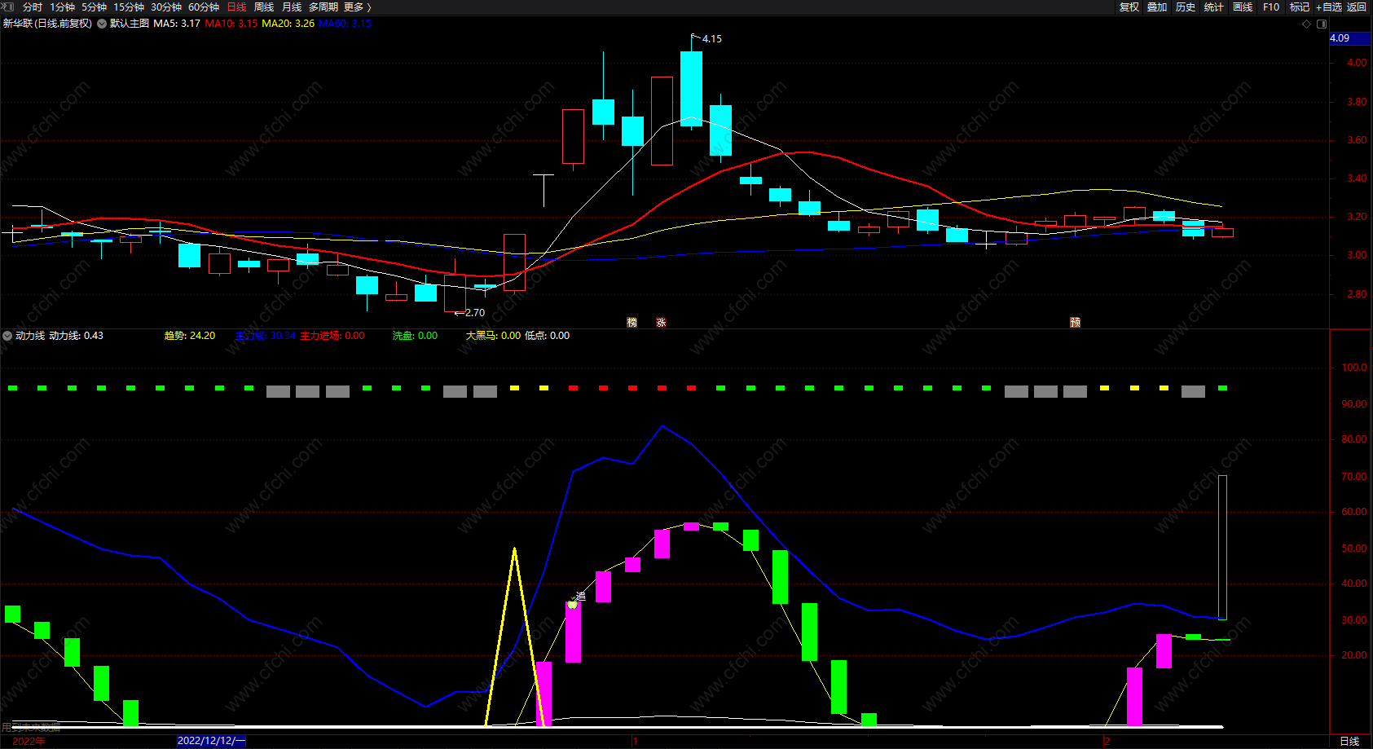Toggle the side panel icon beside the diamond
This screenshot has width=1373, height=749.
(1321, 24)
